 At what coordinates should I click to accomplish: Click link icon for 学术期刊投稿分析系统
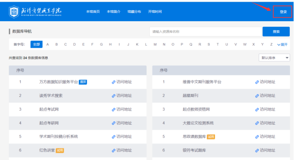coord(113,137)
